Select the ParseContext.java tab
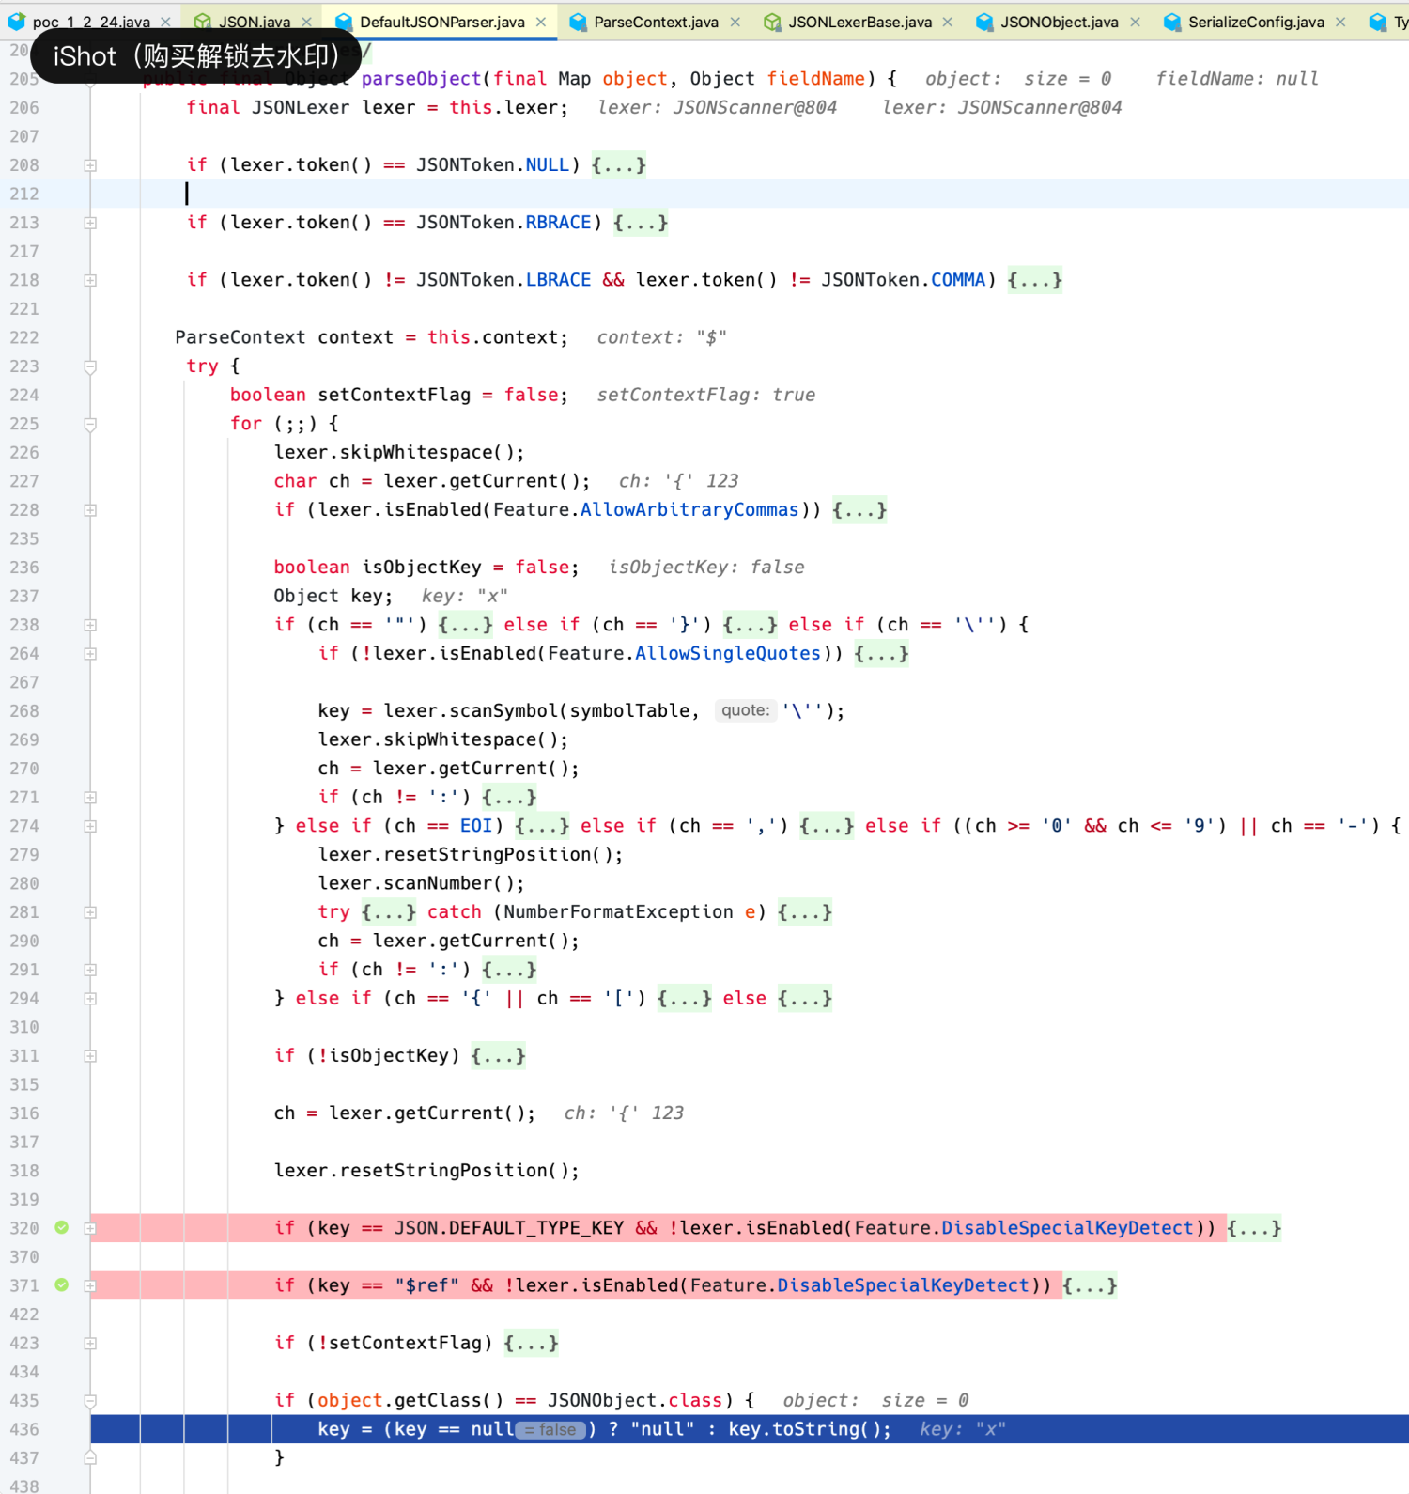 click(x=656, y=21)
